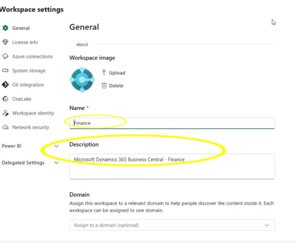Click the System storage drive icon
The width and height of the screenshot is (303, 243).
[x=5, y=71]
